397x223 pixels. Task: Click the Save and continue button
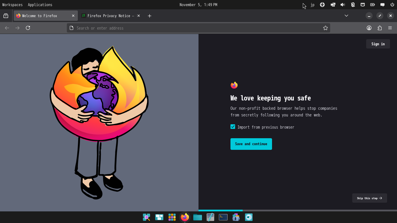point(251,144)
